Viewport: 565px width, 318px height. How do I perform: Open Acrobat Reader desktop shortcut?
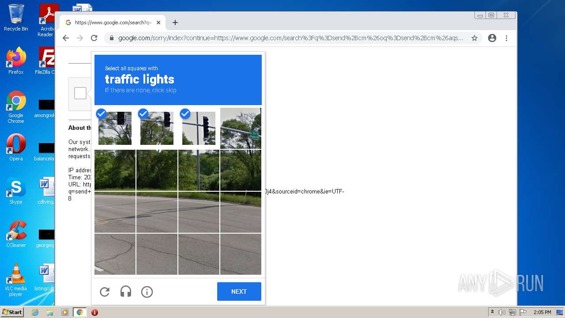tap(47, 20)
